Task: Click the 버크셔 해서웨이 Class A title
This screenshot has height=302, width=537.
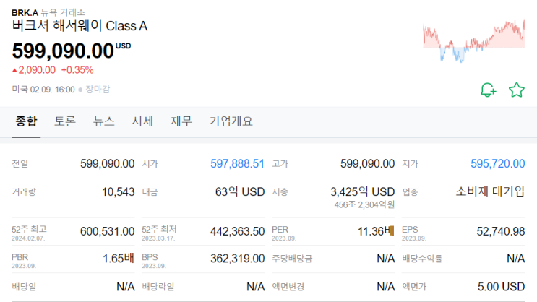Action: (x=80, y=26)
